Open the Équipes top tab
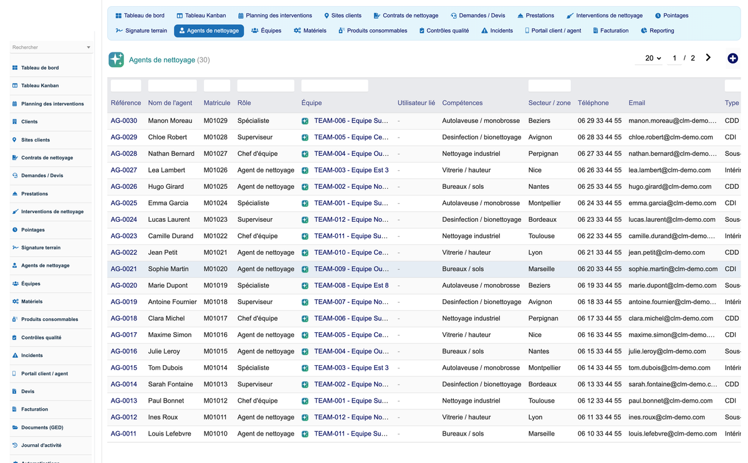This screenshot has height=463, width=748. coord(266,31)
